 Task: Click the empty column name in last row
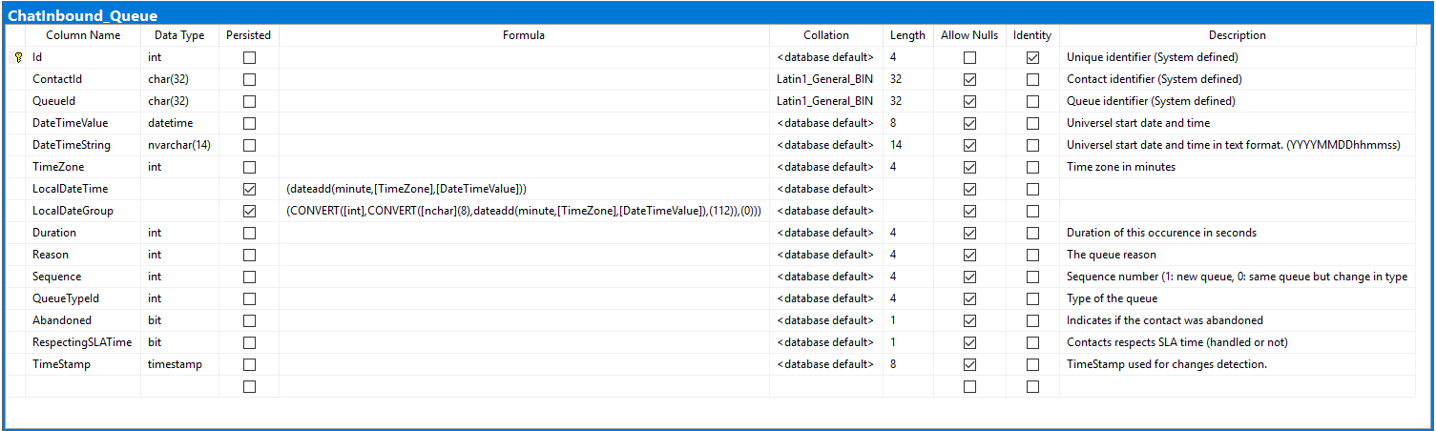point(83,386)
